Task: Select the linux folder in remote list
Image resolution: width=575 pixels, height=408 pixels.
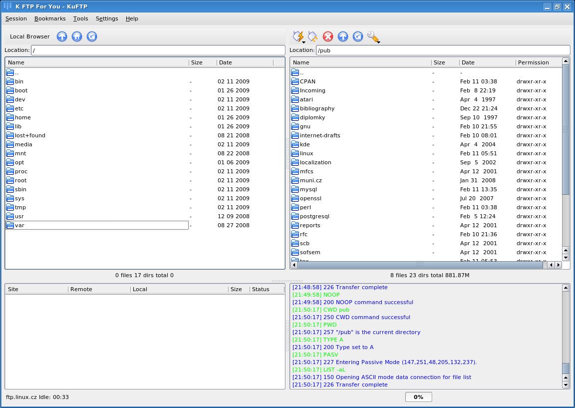Action: coord(306,153)
